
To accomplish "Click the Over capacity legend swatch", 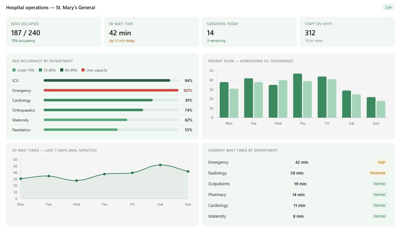I will [x=83, y=70].
